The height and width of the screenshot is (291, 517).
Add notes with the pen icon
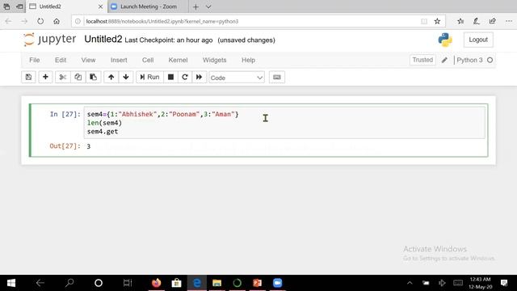pos(477,21)
